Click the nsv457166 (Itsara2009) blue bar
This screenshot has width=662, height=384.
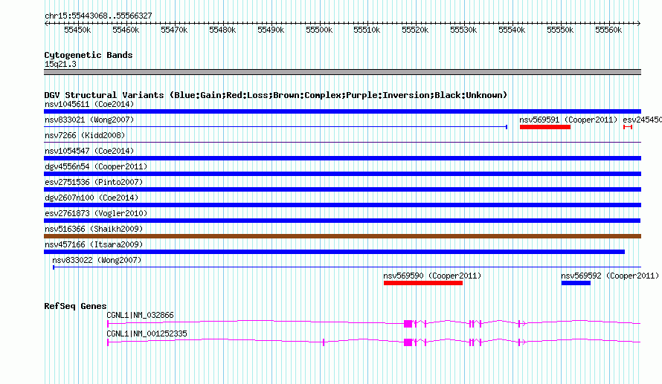coord(335,252)
